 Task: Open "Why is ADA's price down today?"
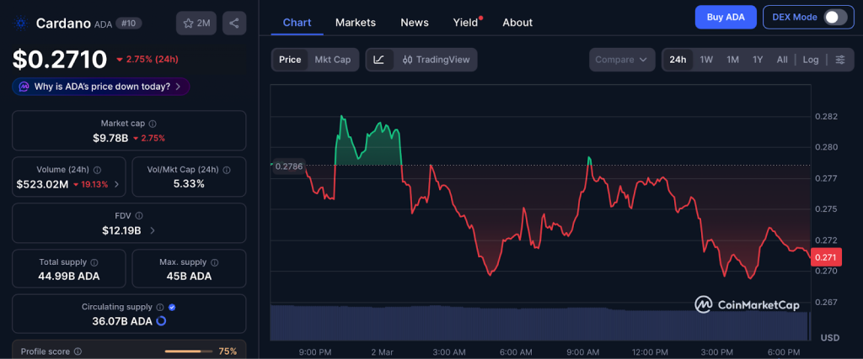pyautogui.click(x=101, y=87)
